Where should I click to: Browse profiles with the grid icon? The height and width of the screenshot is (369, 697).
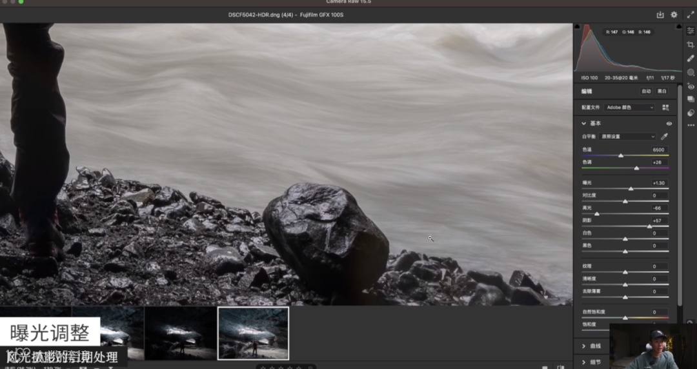click(x=665, y=108)
